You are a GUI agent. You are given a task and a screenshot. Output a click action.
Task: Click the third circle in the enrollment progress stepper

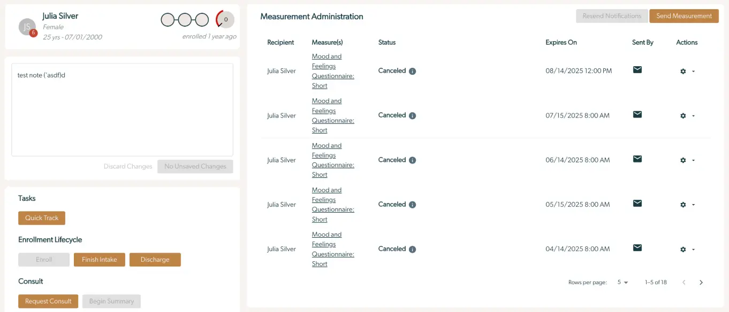(x=201, y=19)
